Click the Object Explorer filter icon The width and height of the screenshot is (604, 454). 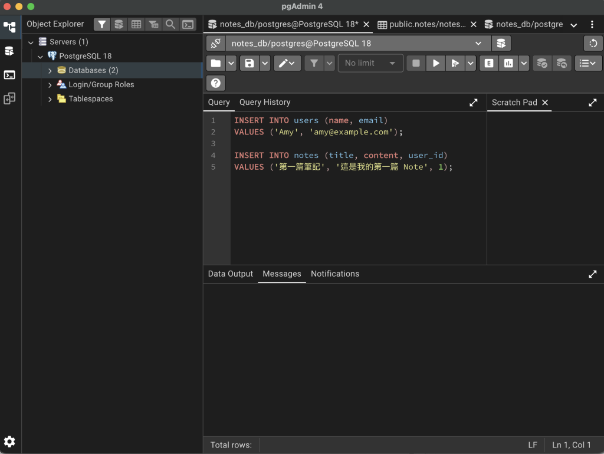101,24
